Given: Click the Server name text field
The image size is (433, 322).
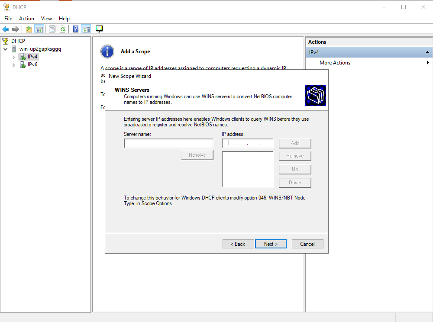Looking at the screenshot, I should point(168,144).
